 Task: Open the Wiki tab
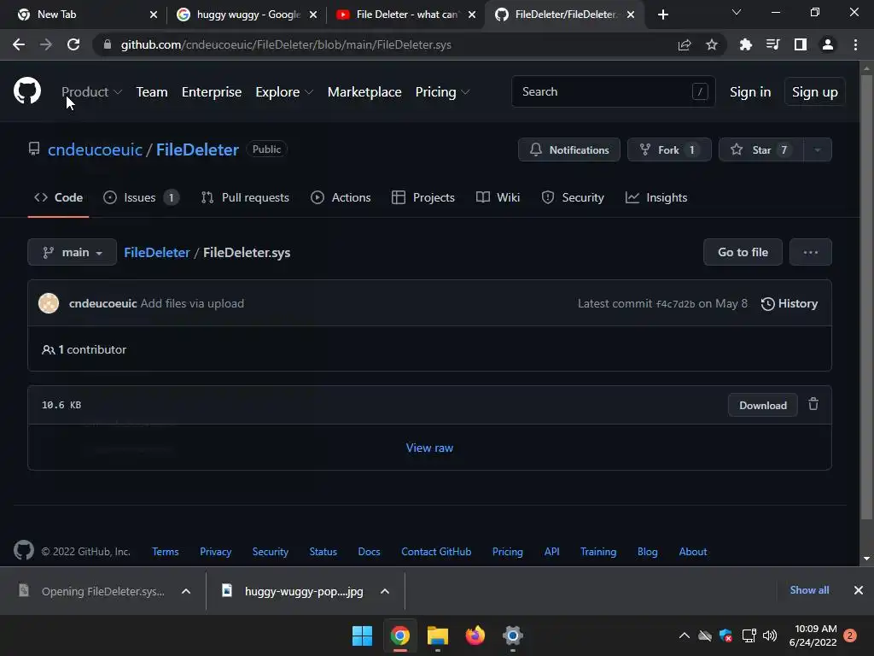click(x=498, y=197)
